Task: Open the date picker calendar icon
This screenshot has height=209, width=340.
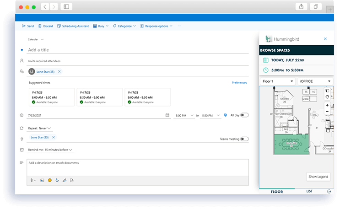Action: [167, 115]
